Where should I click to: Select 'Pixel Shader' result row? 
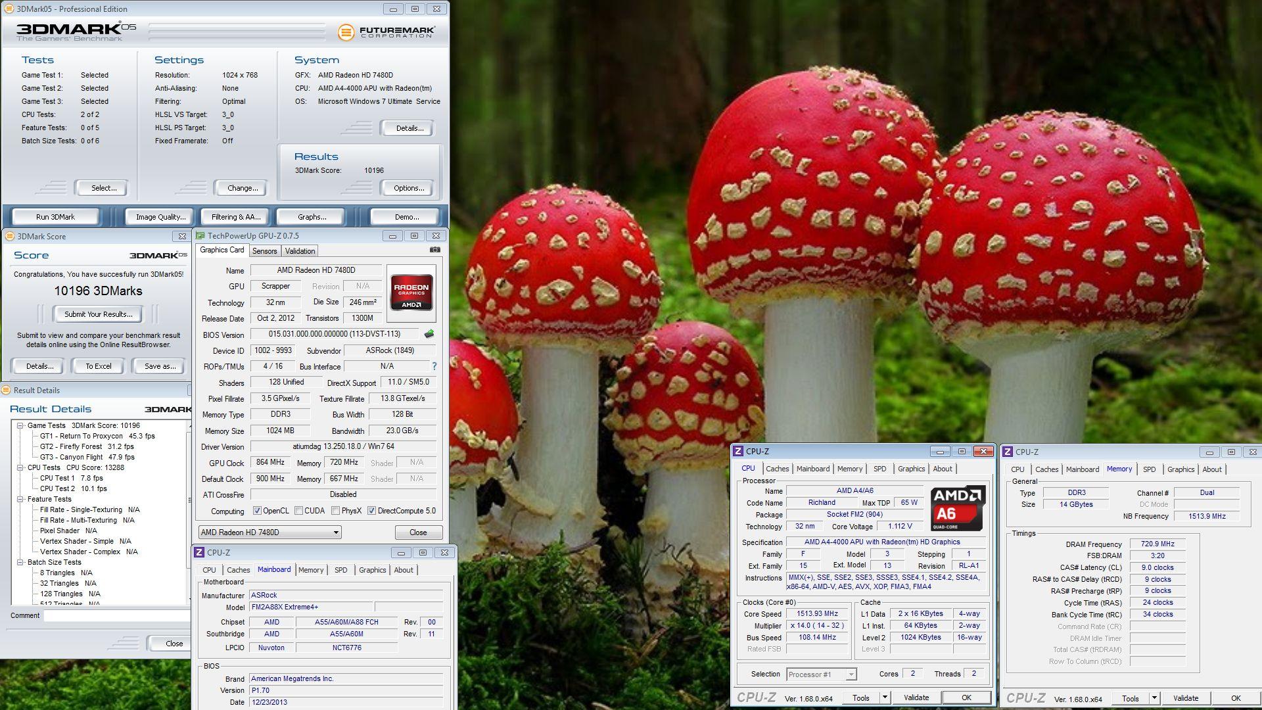point(68,531)
